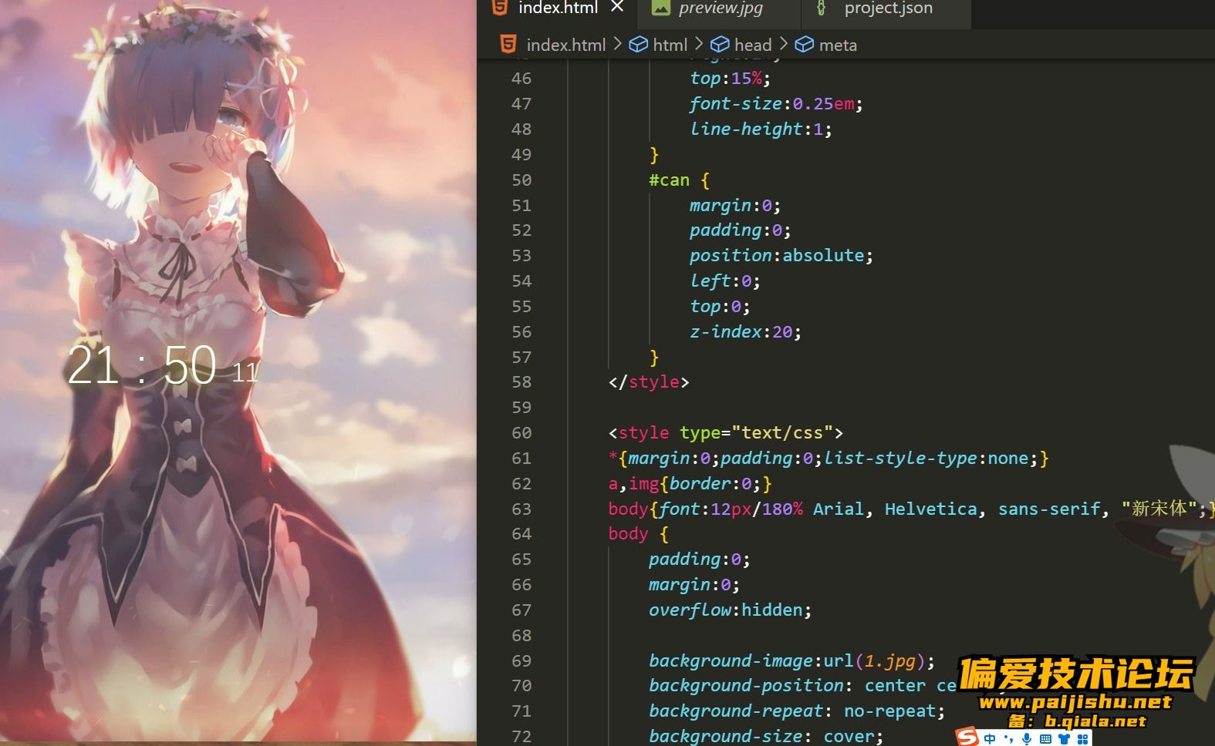Toggle punctuation mode in IME bar
This screenshot has width=1215, height=746.
coord(1008,738)
